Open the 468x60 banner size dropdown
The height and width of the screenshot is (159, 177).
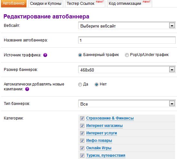click(x=127, y=70)
